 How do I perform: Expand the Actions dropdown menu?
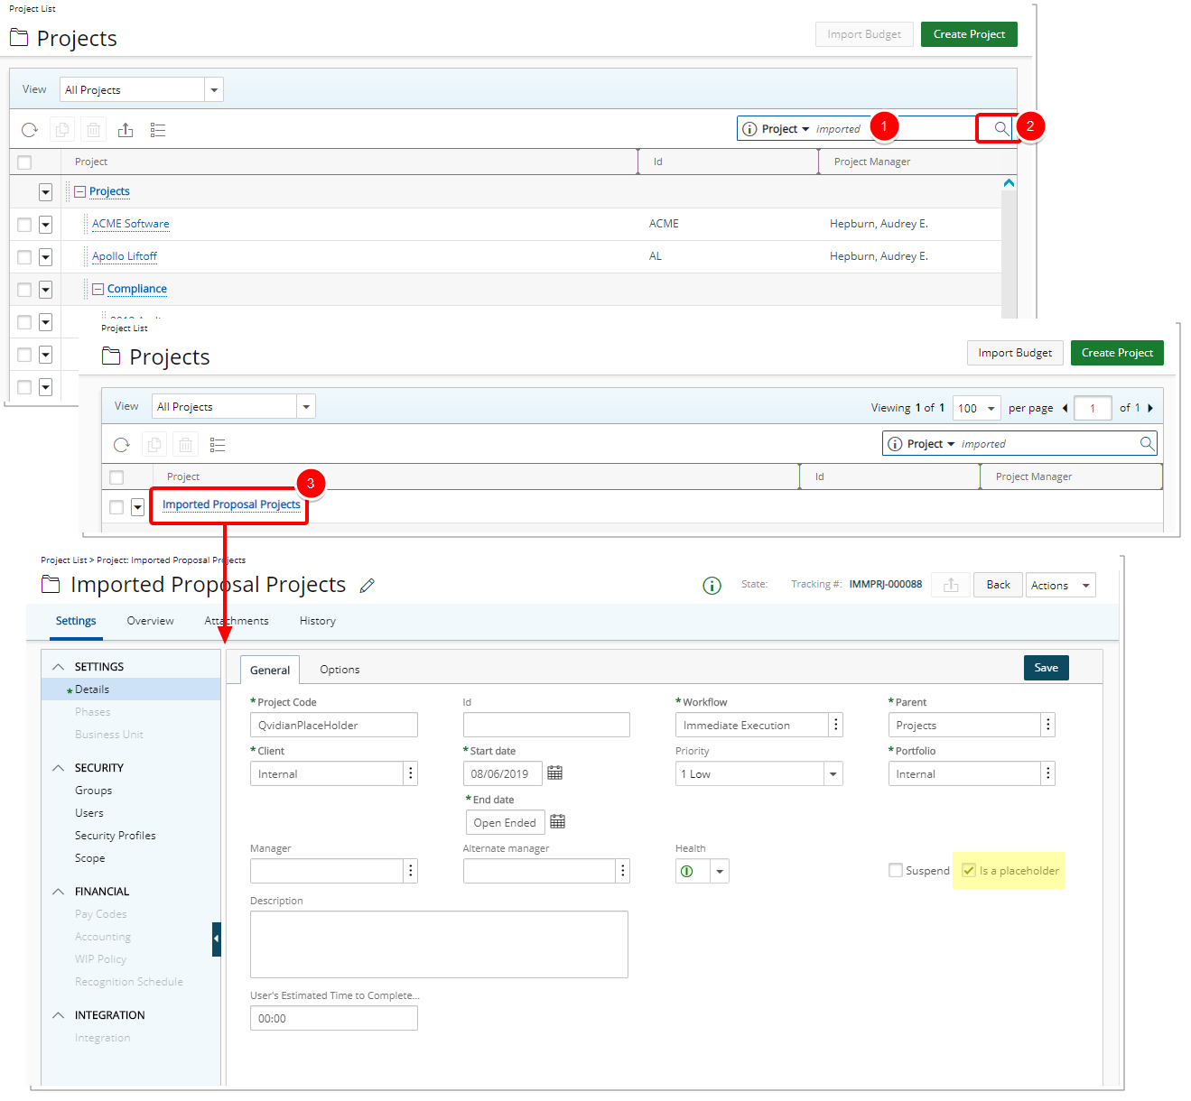click(1060, 586)
